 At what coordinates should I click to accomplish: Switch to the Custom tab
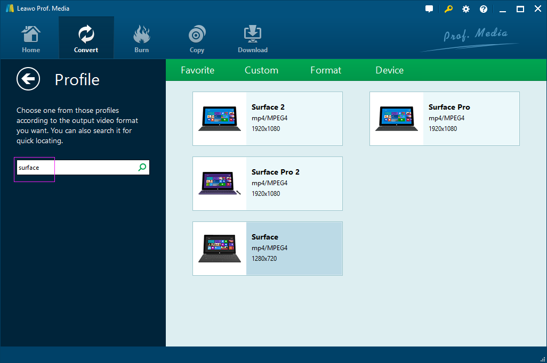261,70
